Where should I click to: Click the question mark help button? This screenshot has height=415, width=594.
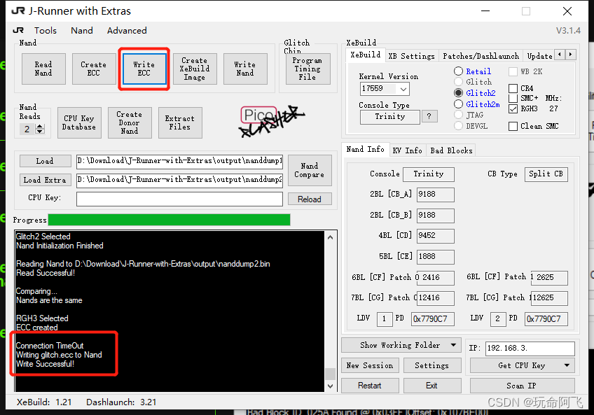[x=429, y=116]
